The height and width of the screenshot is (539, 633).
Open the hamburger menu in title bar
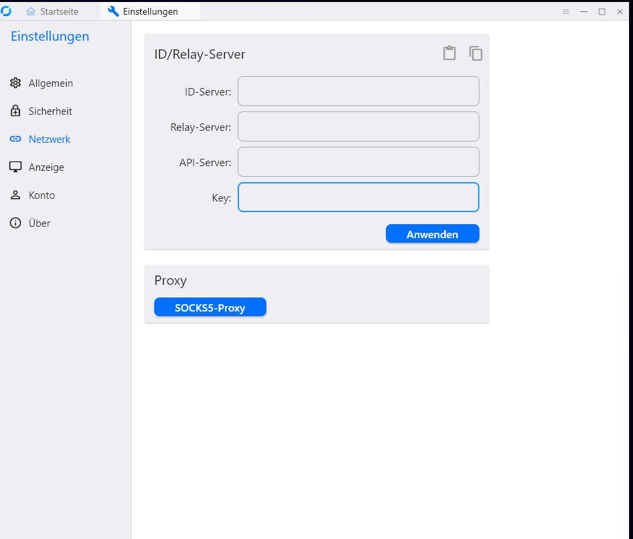566,11
